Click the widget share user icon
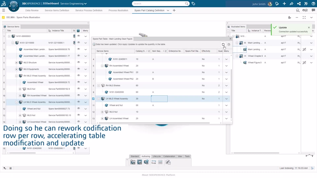The height and width of the screenshot is (178, 317). click(x=290, y=17)
